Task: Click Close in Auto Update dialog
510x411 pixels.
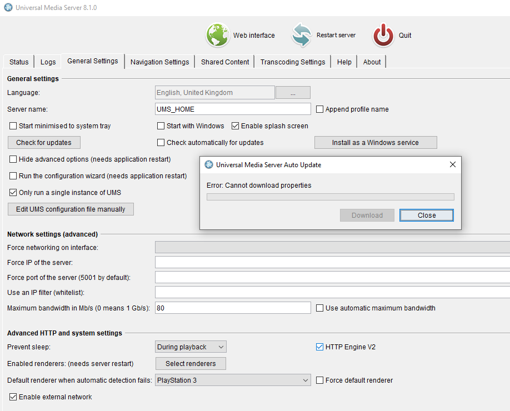Action: coord(427,215)
